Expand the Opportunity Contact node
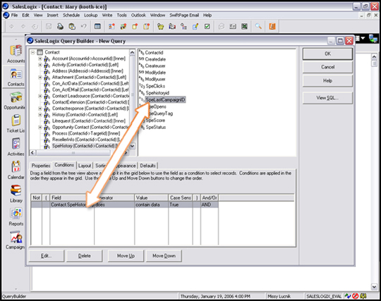 pyautogui.click(x=40, y=127)
